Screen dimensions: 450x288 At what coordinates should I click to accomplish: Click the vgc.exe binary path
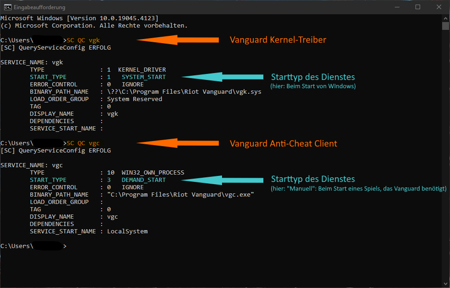pos(181,195)
